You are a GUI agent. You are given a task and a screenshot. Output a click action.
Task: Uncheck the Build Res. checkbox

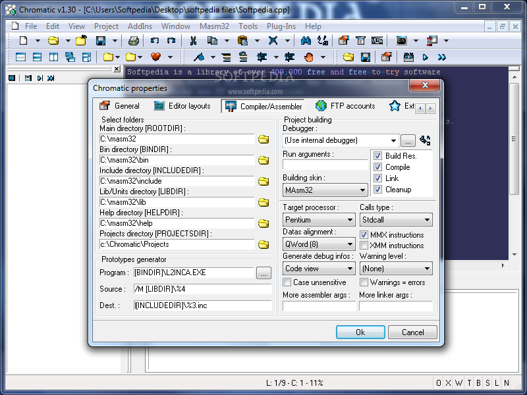tap(377, 156)
